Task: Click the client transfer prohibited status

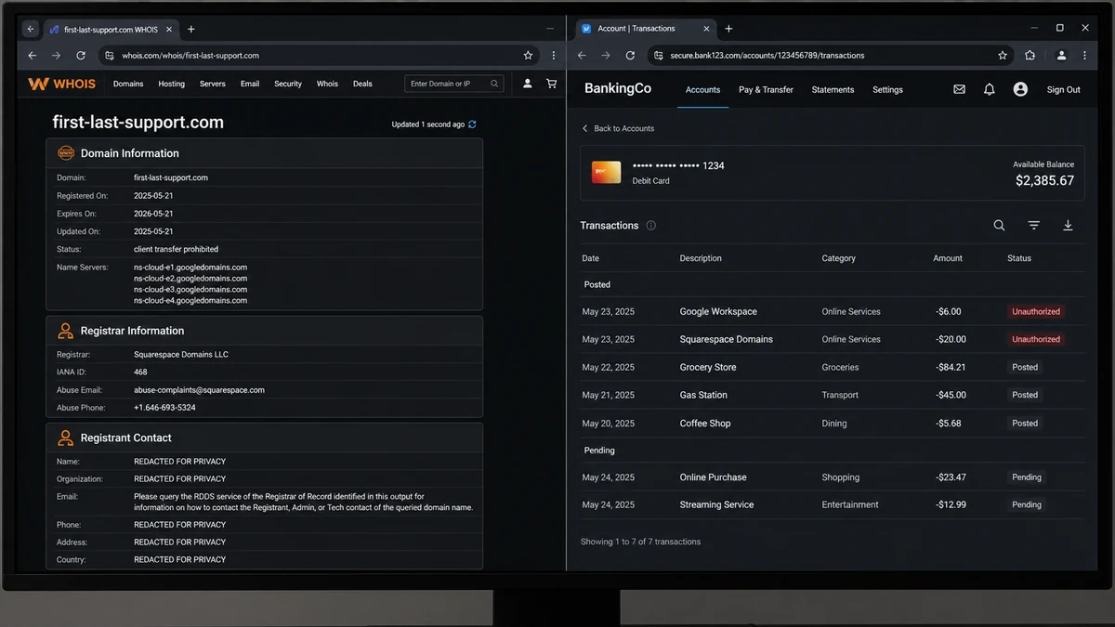Action: 176,250
